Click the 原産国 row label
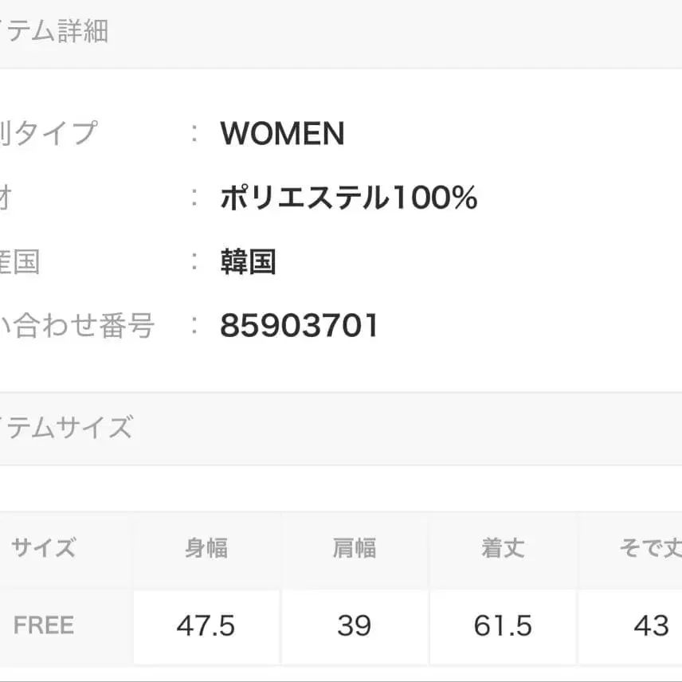The image size is (682, 682). coord(20,261)
